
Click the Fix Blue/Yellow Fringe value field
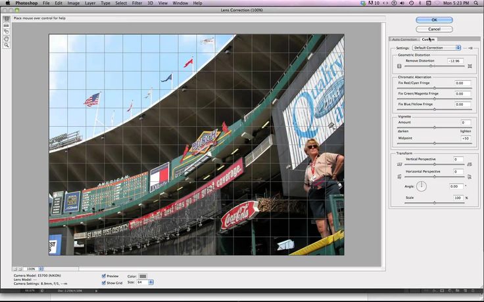point(463,104)
